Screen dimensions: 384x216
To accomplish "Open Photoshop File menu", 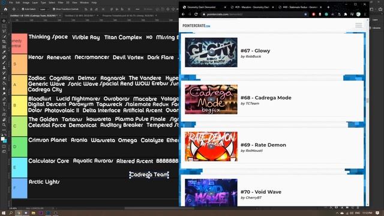I will click(x=11, y=2).
